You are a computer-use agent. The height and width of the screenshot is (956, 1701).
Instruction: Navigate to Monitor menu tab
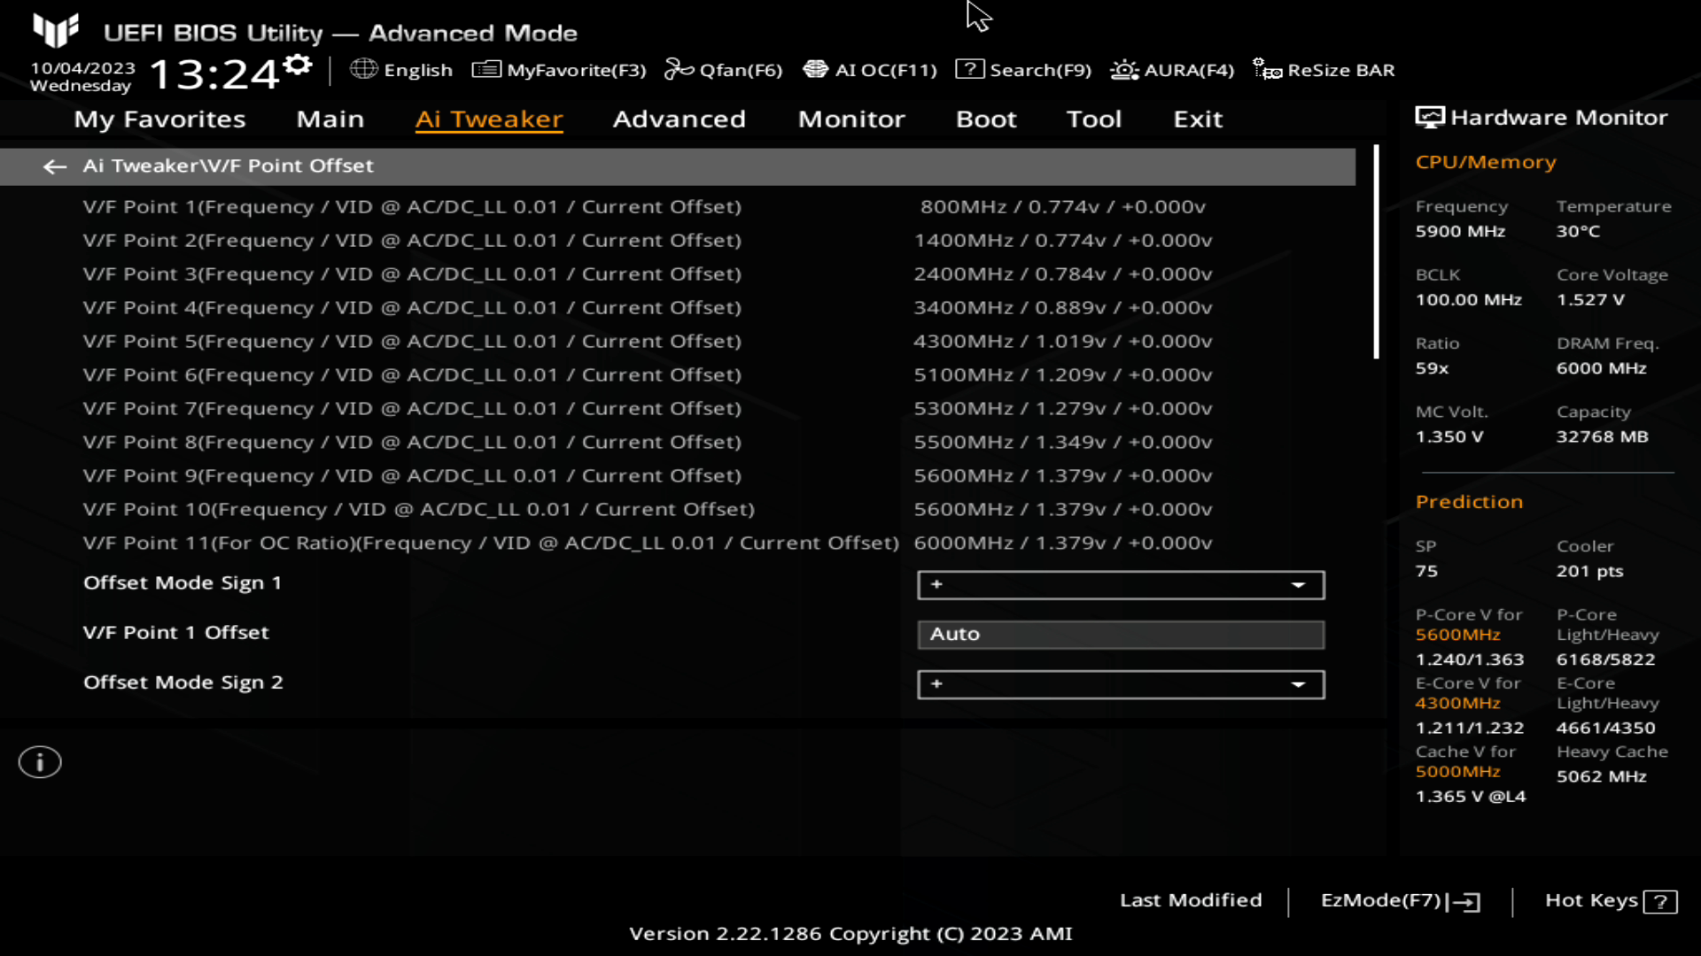pyautogui.click(x=850, y=118)
